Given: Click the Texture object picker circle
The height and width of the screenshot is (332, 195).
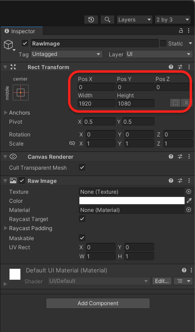Looking at the screenshot, I should tap(189, 192).
